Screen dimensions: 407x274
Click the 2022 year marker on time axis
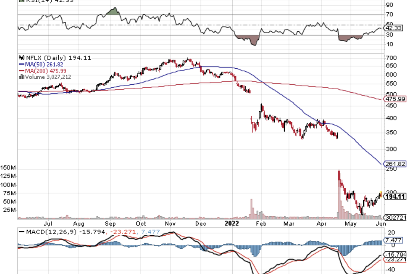pyautogui.click(x=231, y=224)
